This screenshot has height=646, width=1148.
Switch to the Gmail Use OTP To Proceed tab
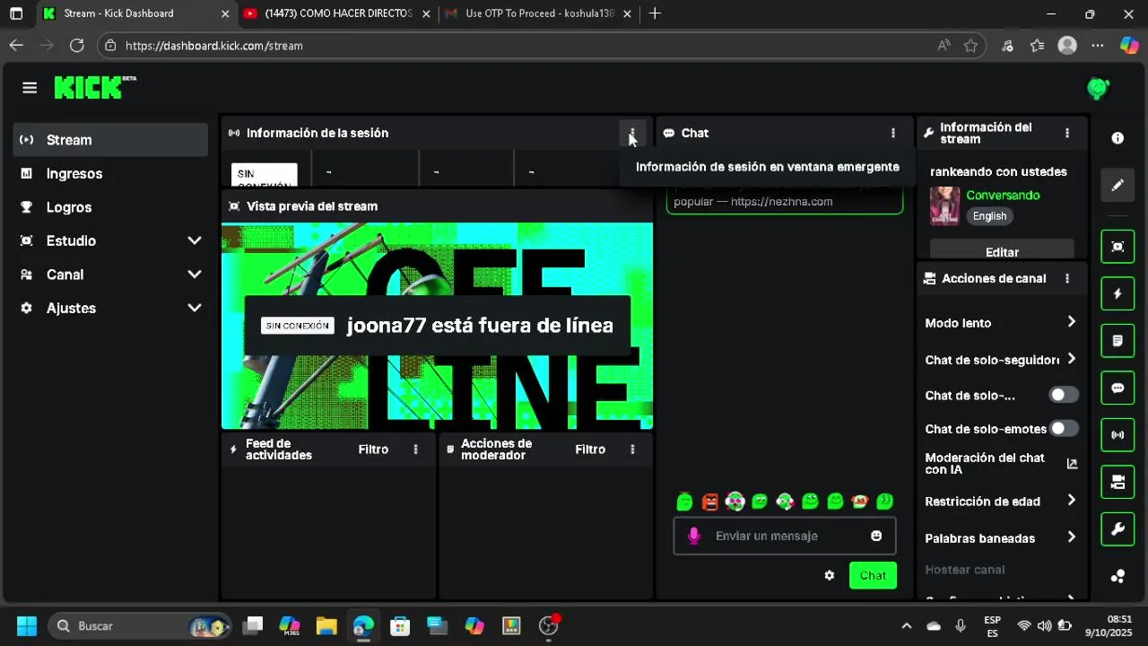pyautogui.click(x=540, y=13)
